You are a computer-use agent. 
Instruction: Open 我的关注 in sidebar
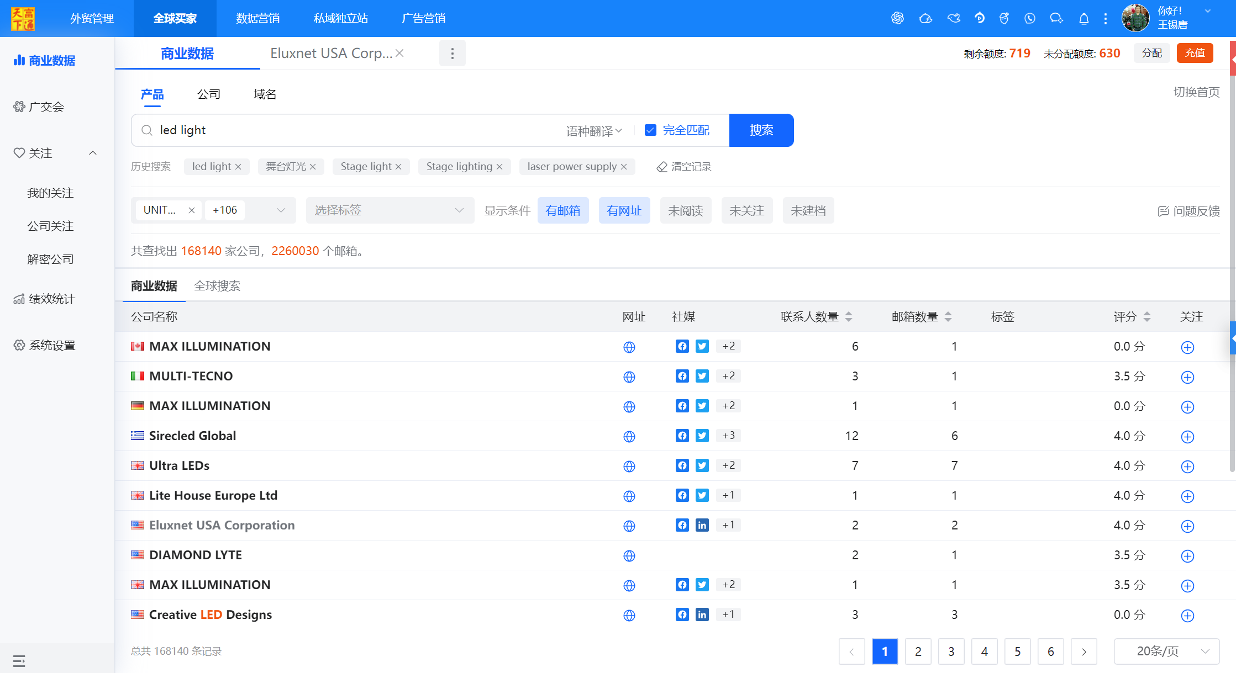(x=51, y=193)
